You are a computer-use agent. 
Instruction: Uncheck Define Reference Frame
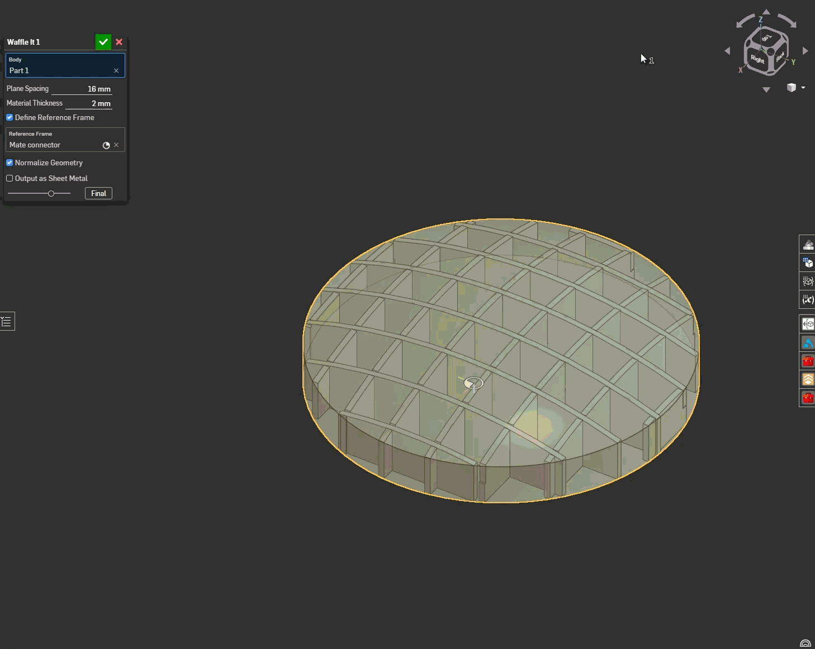click(10, 117)
